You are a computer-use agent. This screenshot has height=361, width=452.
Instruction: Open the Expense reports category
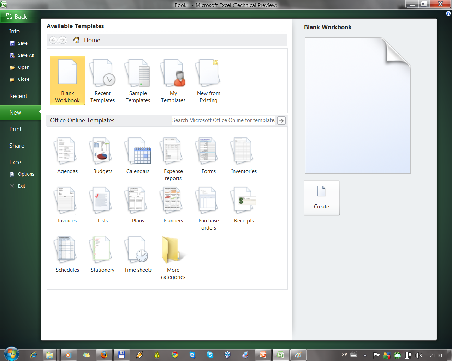[173, 159]
